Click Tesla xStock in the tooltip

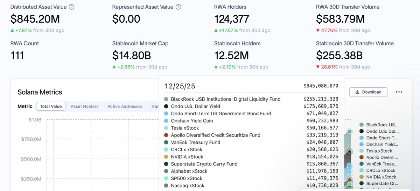click(x=251, y=128)
